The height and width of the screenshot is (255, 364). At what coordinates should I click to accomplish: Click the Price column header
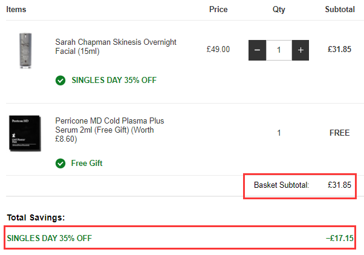pos(218,10)
